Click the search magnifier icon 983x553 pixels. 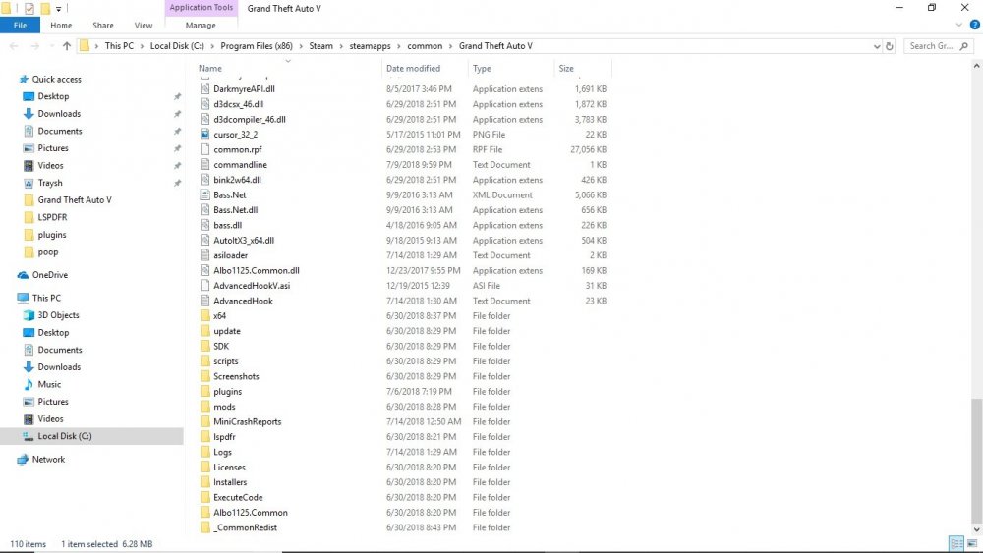click(x=964, y=46)
